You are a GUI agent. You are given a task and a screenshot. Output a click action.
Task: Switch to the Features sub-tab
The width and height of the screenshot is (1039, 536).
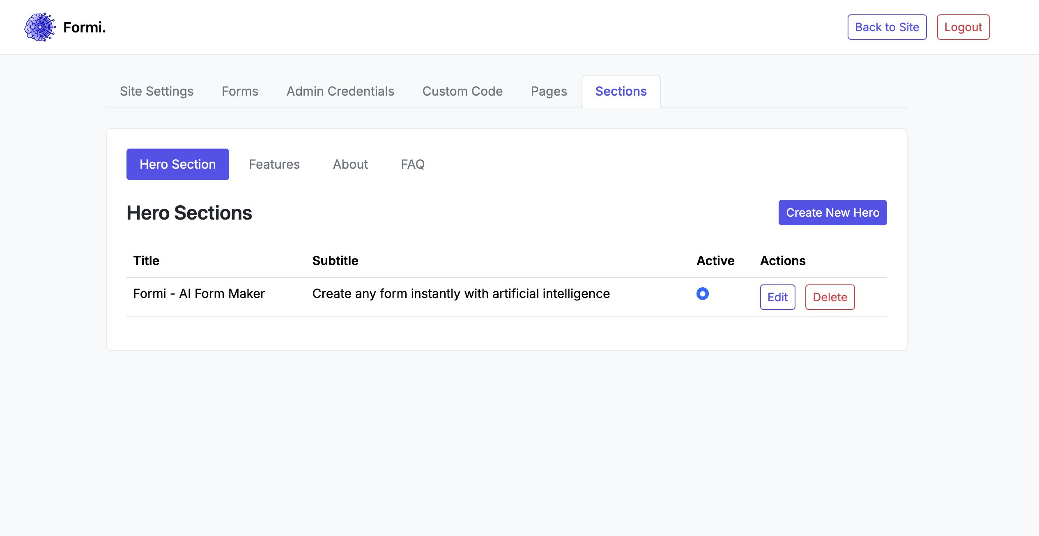click(x=274, y=164)
